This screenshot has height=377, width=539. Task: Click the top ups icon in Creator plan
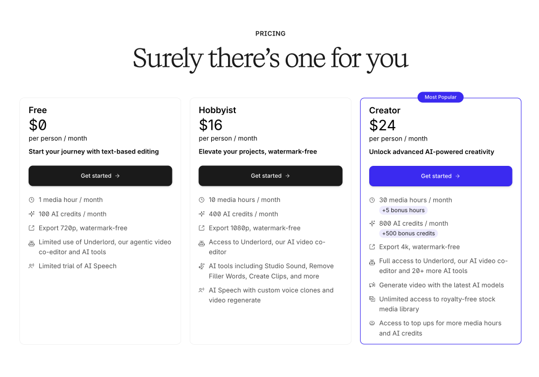pos(372,323)
